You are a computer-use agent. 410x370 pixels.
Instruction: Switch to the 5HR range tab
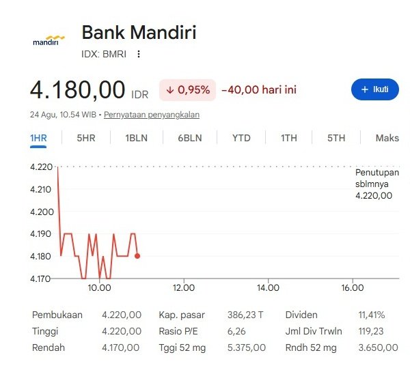pos(86,138)
